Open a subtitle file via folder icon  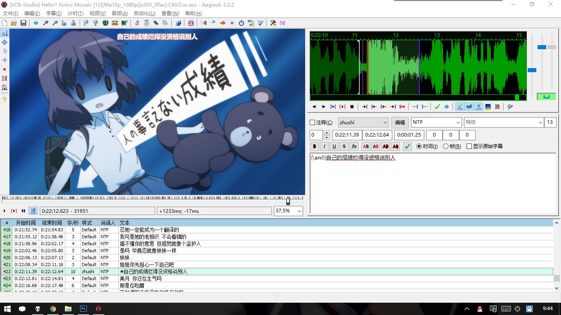click(x=14, y=23)
